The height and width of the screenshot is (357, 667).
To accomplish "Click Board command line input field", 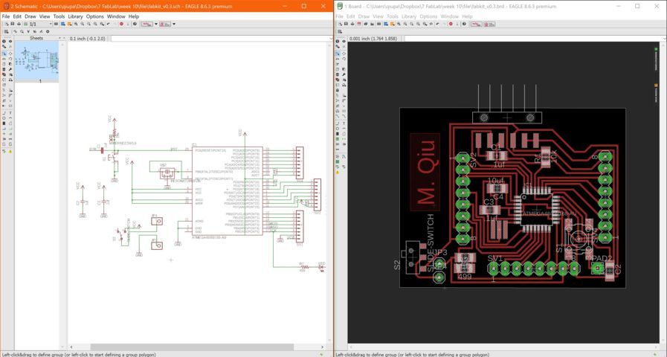I will [535, 39].
